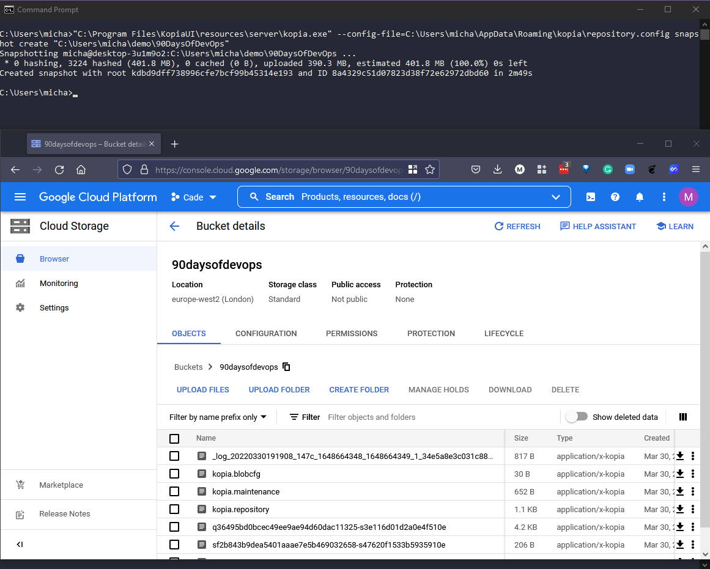710x569 pixels.
Task: Tick the select-all checkbox in header
Action: click(174, 438)
